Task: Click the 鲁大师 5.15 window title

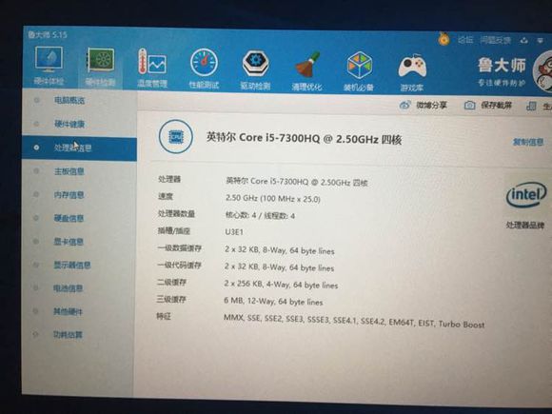Action: pyautogui.click(x=48, y=34)
